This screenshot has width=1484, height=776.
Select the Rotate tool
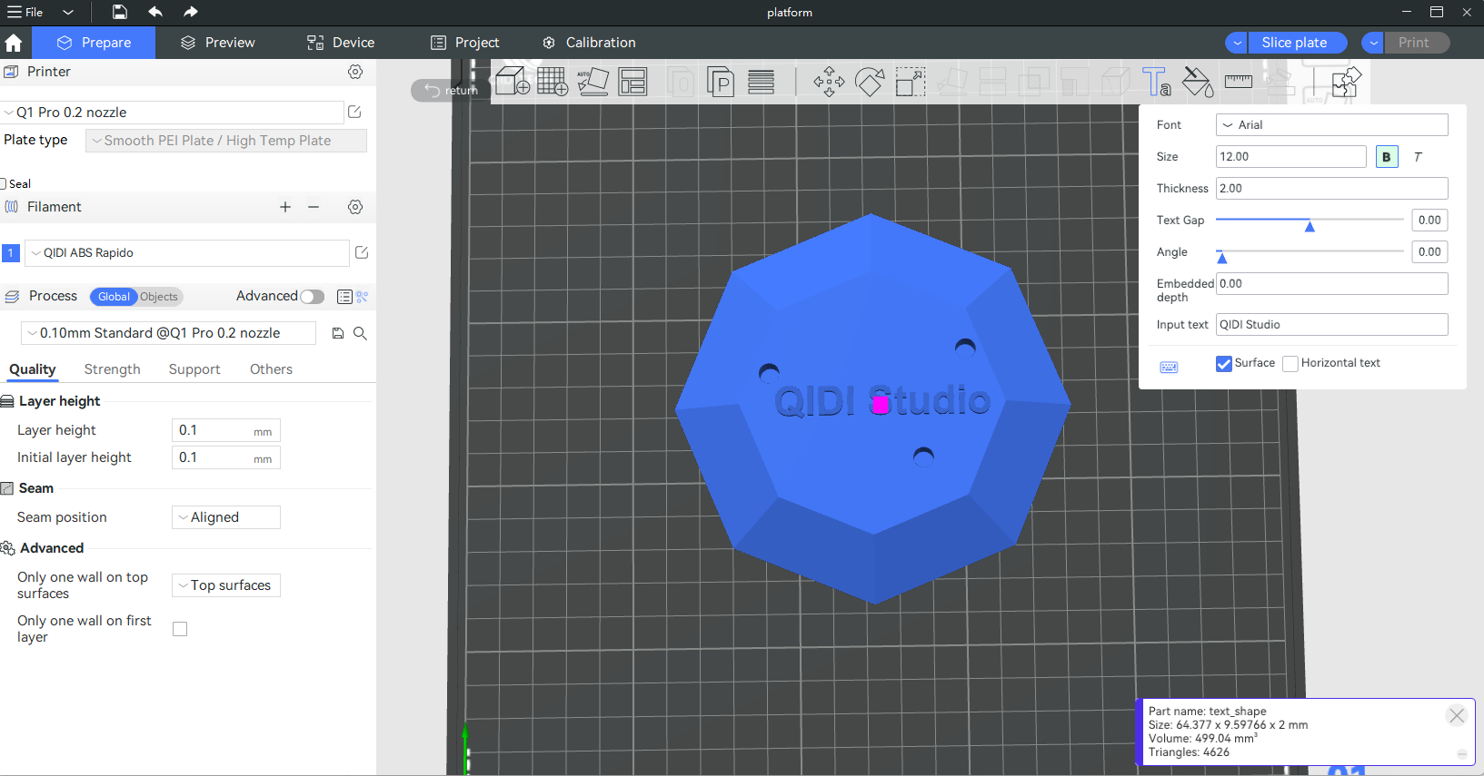pyautogui.click(x=870, y=82)
